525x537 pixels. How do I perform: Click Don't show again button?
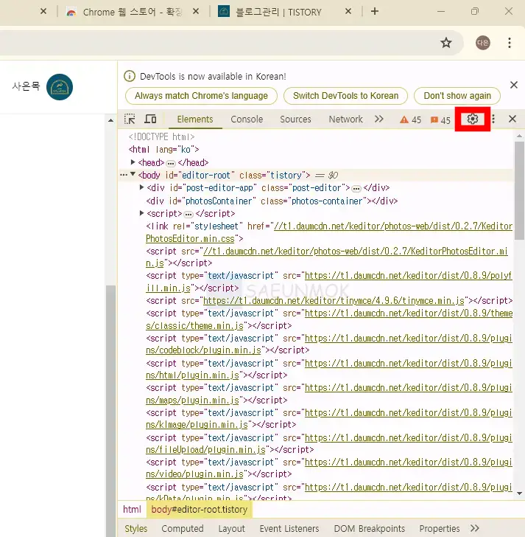point(457,96)
